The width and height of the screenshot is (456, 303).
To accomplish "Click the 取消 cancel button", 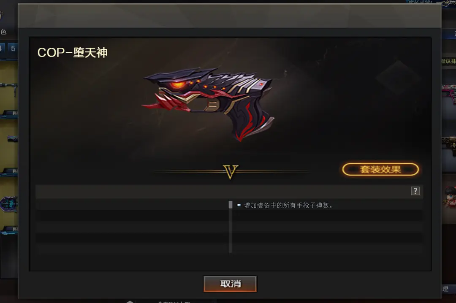I will pyautogui.click(x=230, y=284).
